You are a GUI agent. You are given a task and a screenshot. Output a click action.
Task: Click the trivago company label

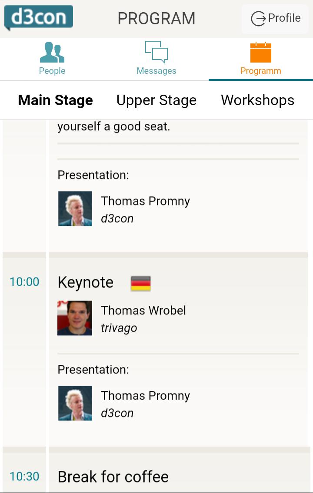pos(119,328)
